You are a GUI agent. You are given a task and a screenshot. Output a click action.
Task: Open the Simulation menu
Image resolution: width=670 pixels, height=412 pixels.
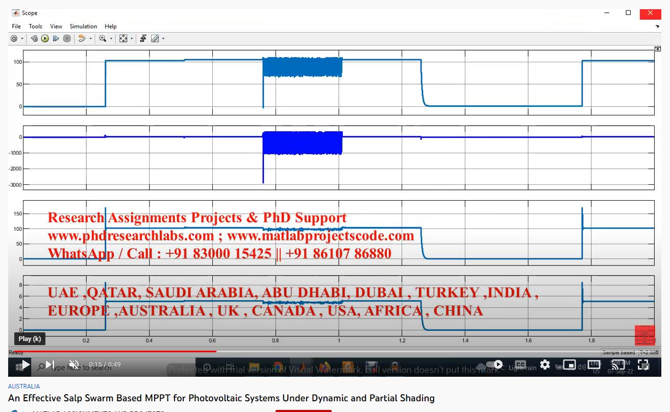tap(83, 27)
